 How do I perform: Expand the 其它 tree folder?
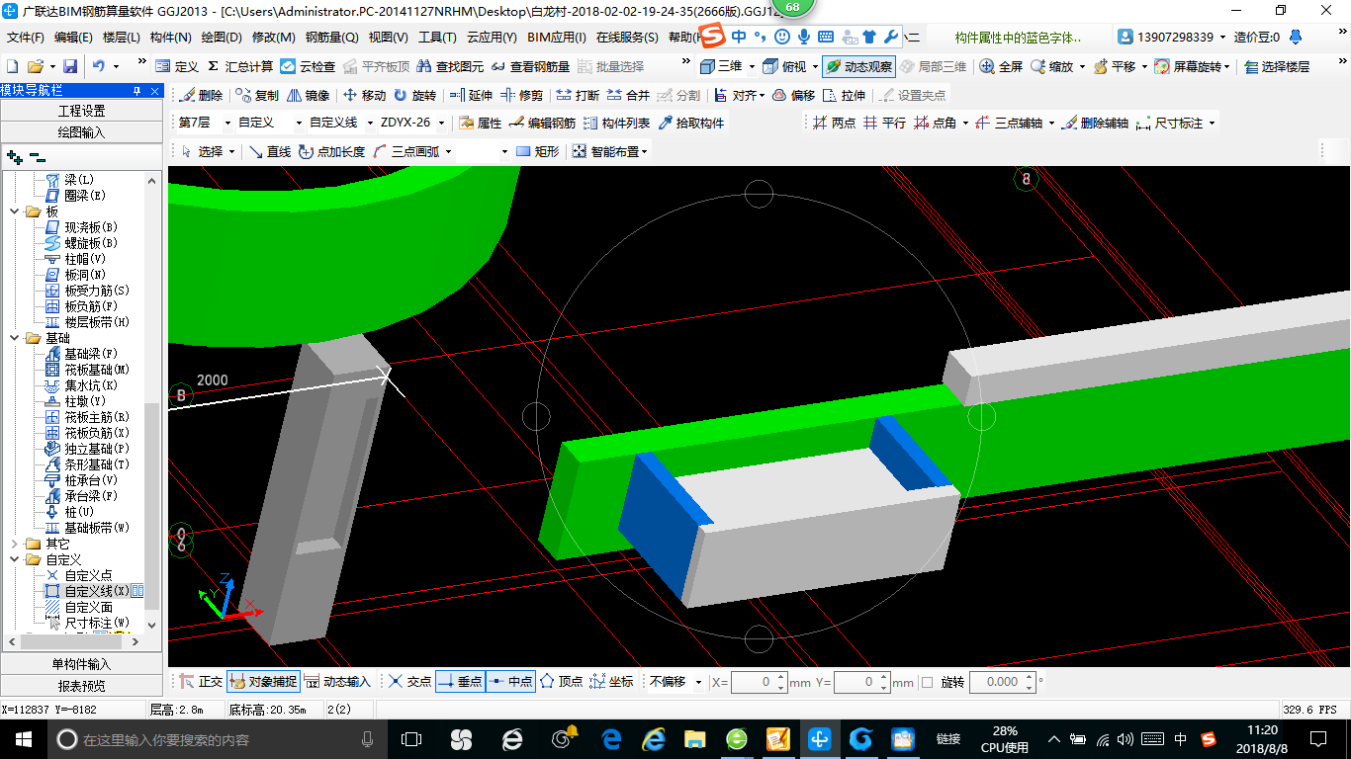(x=15, y=544)
